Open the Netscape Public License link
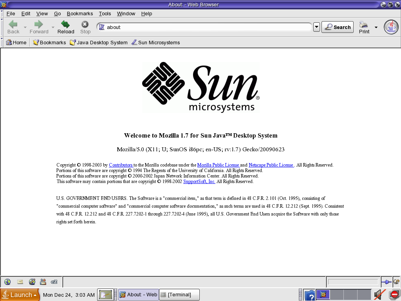This screenshot has height=301, width=401. pyautogui.click(x=271, y=165)
